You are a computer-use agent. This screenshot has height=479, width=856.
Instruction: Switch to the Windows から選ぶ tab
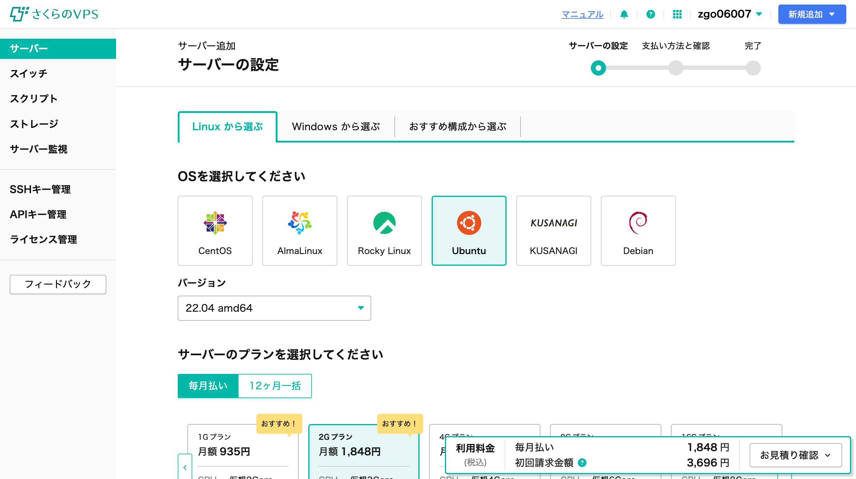pos(336,127)
